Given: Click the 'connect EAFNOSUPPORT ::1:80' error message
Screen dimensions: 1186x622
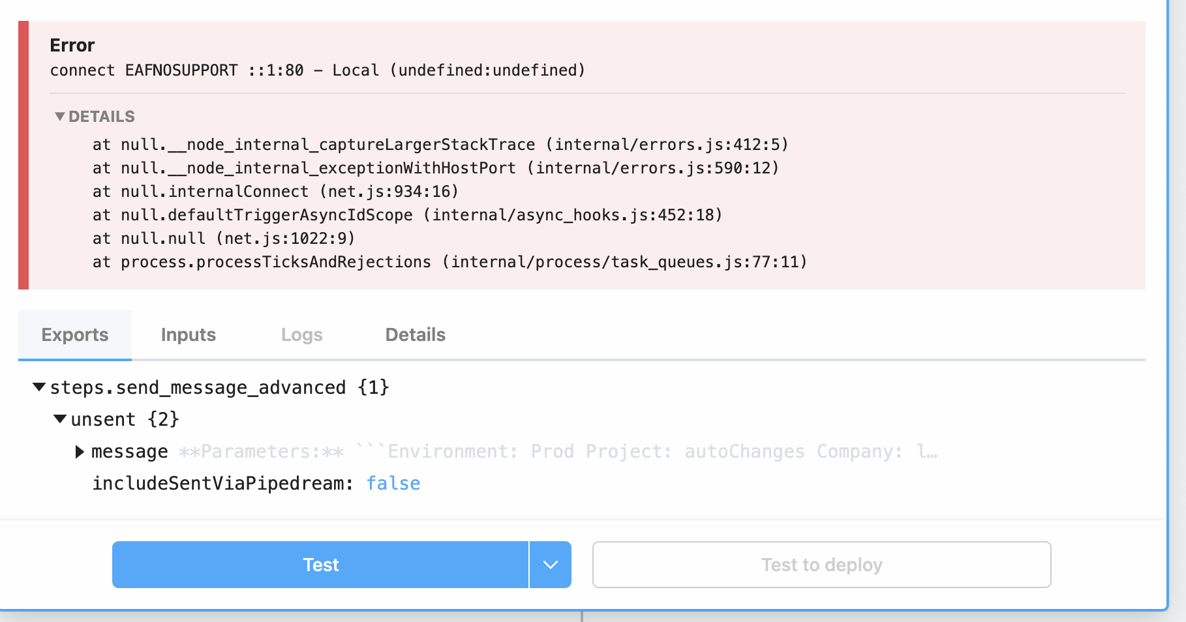Looking at the screenshot, I should (x=318, y=70).
